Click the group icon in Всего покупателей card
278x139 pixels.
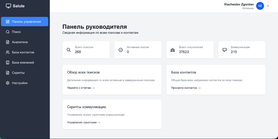coord(173,50)
